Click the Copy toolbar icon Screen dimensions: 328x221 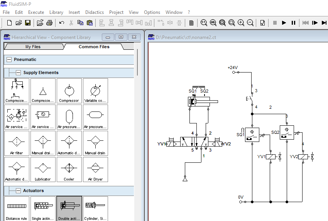[80, 23]
